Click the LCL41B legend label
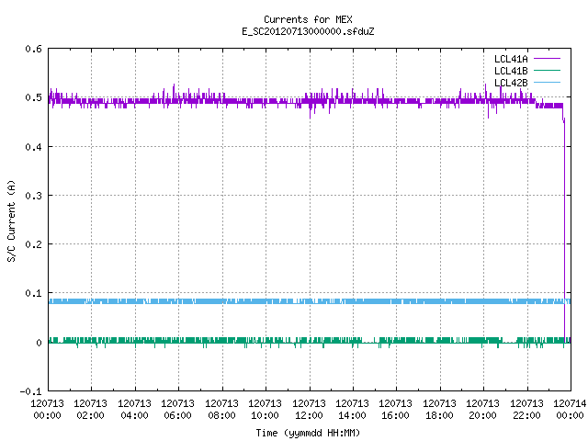 point(511,71)
